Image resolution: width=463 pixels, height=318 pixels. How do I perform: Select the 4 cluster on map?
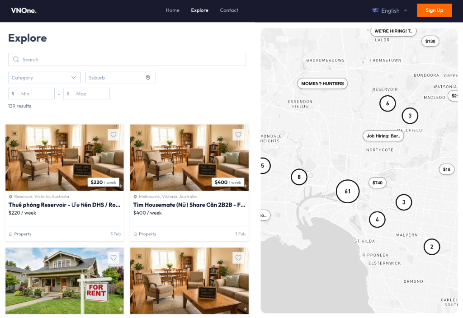tap(377, 220)
